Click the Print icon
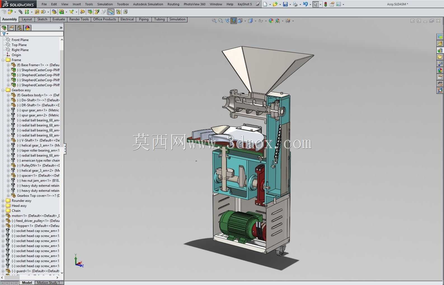The image size is (444, 285). pos(295,4)
